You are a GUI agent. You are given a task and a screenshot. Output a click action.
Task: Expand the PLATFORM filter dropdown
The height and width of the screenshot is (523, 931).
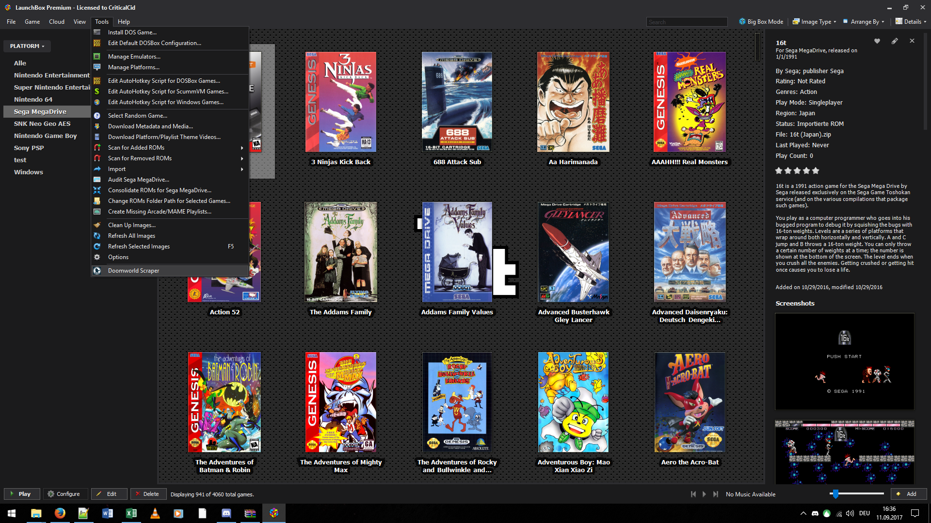click(27, 46)
